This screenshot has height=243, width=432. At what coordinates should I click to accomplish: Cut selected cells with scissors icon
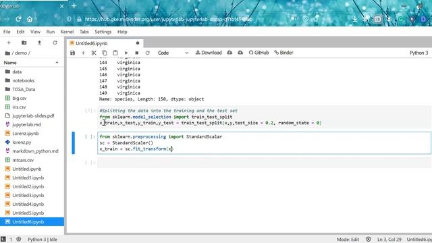(x=94, y=53)
